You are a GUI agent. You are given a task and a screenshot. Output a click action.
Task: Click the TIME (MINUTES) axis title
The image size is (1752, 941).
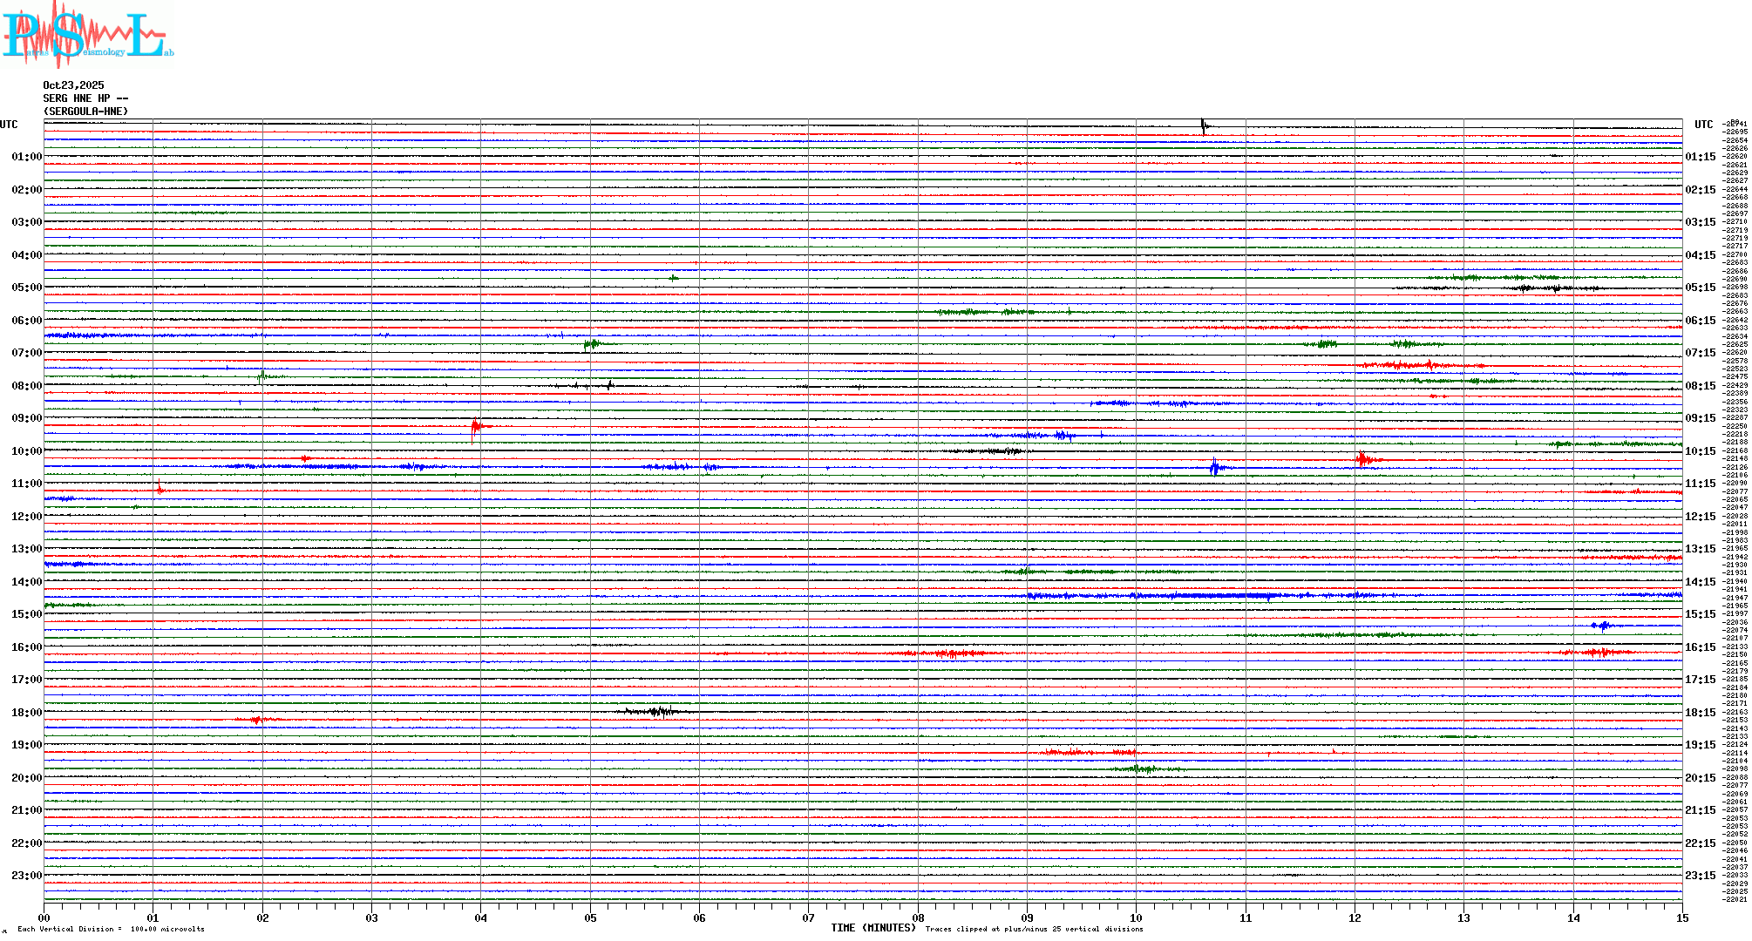pos(873,928)
